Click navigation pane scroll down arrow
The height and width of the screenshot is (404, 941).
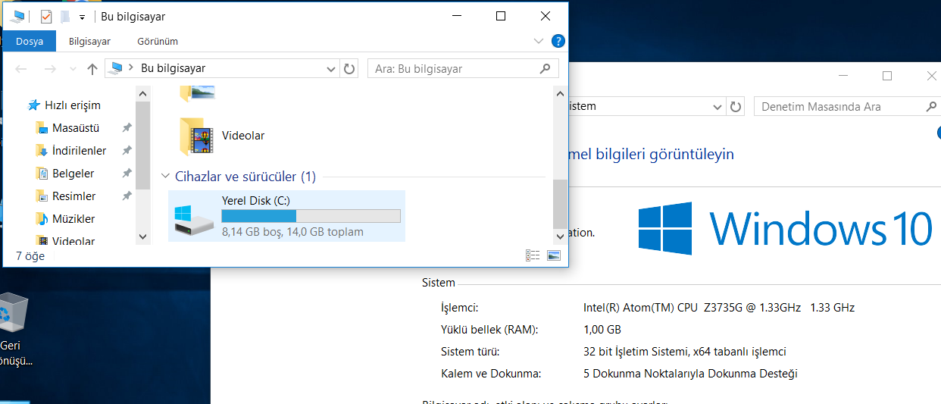pyautogui.click(x=142, y=237)
